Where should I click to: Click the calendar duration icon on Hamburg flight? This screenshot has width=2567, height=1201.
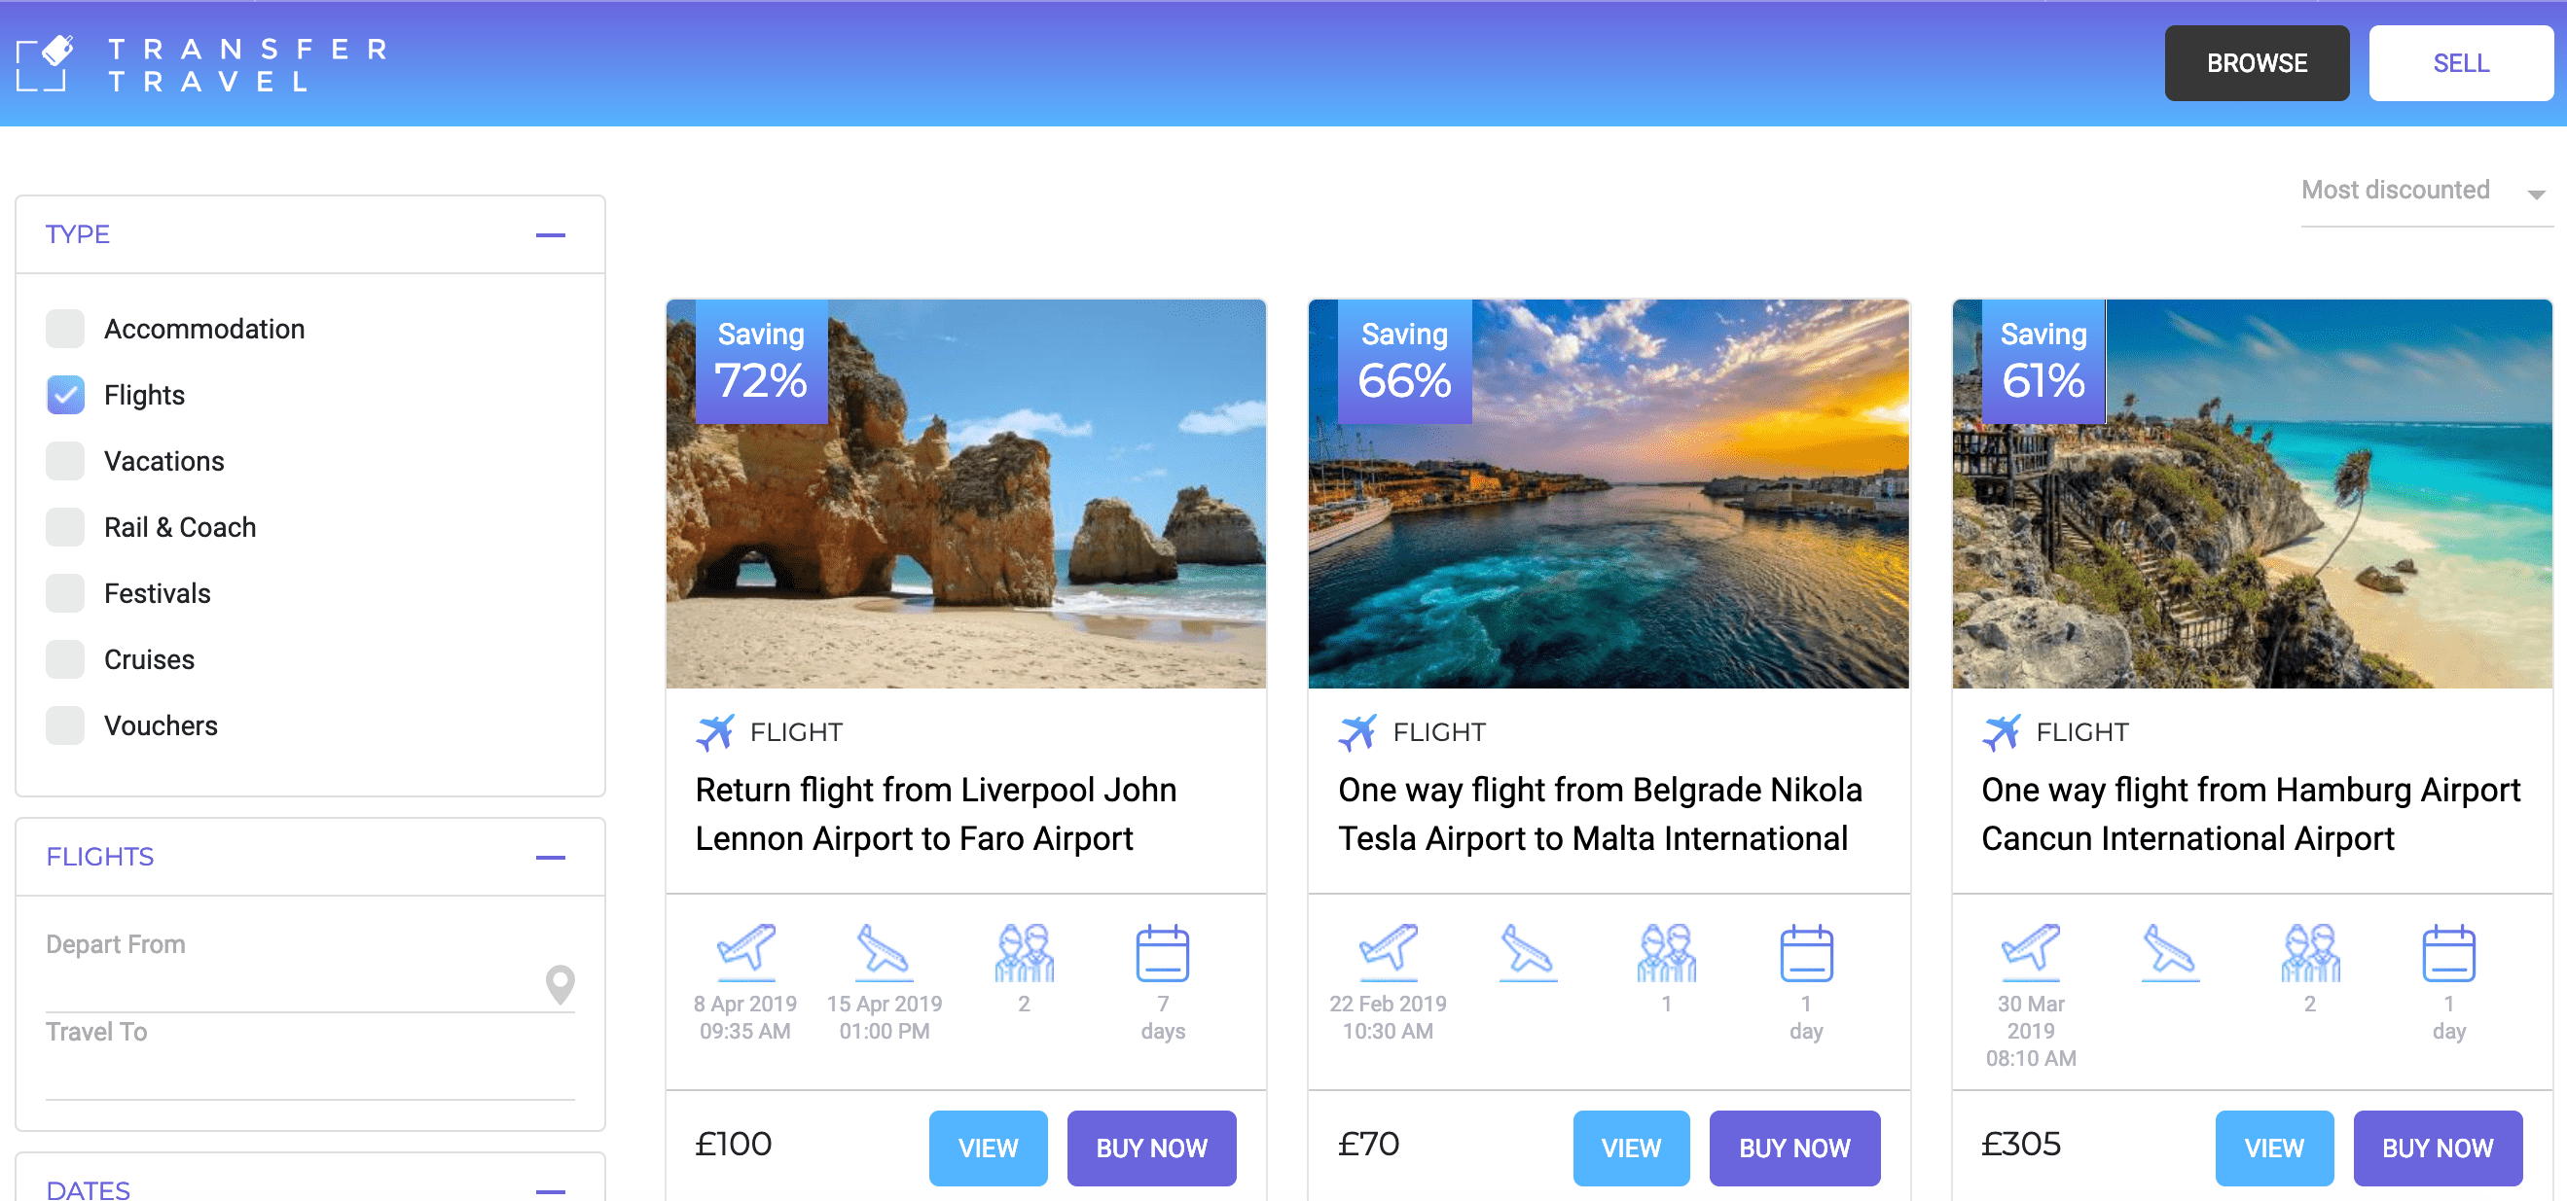pos(2448,953)
